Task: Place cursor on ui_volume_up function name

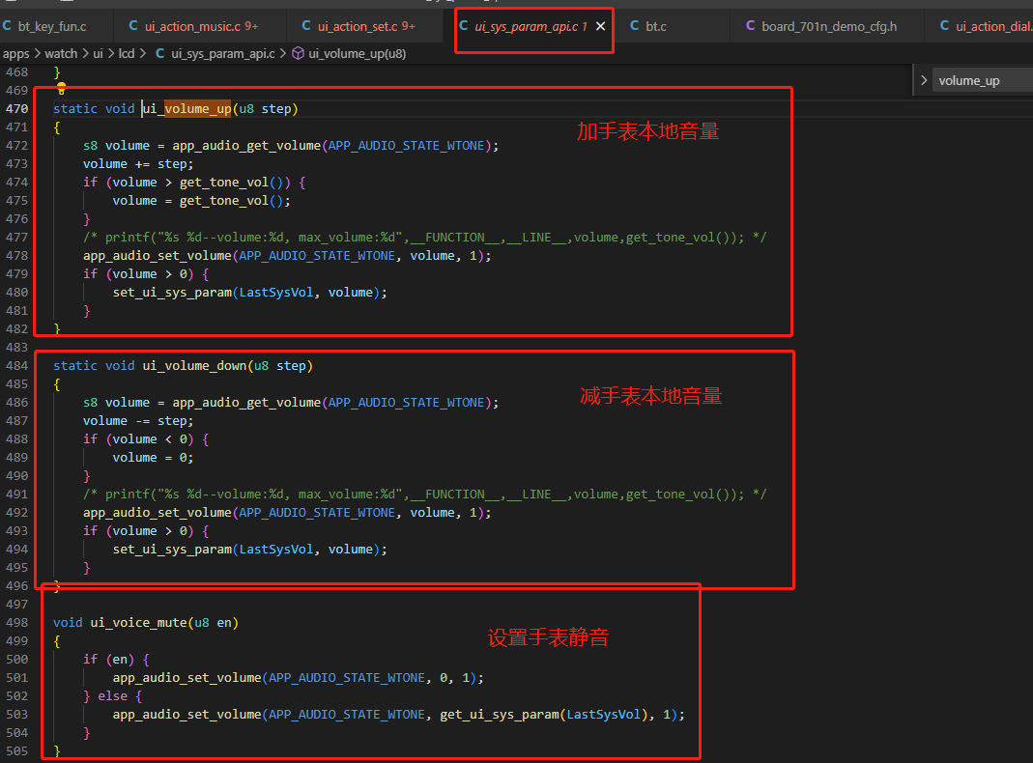Action: pyautogui.click(x=187, y=108)
